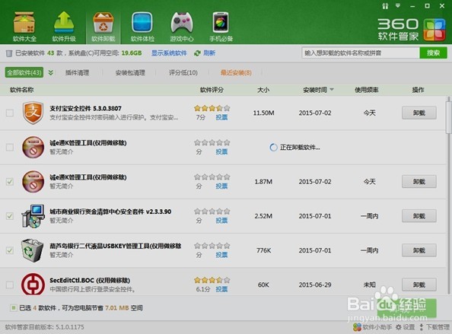The height and width of the screenshot is (334, 452).
Task: Click the trash bin icon beside 已安装软件
Action: pos(9,53)
